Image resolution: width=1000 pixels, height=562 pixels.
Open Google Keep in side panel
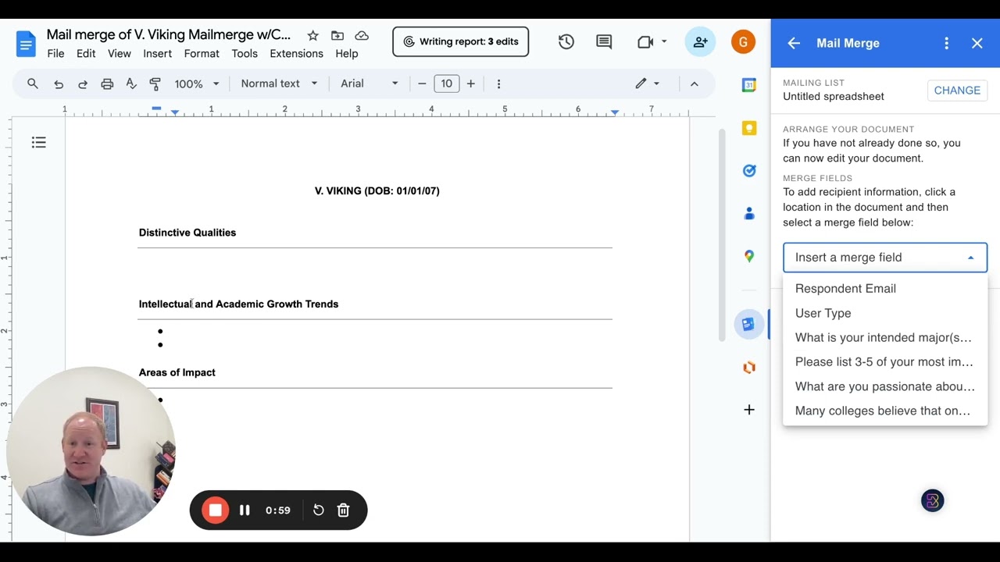749,128
